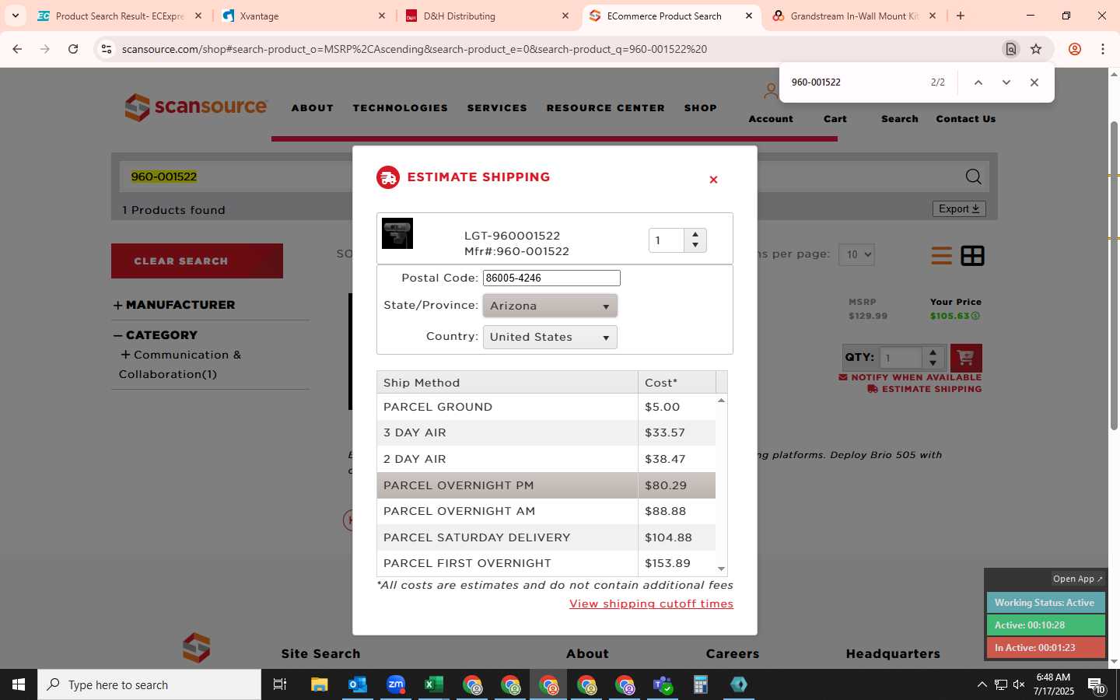Open Microsoft Teams from taskbar
The height and width of the screenshot is (700, 1120).
coord(663,684)
